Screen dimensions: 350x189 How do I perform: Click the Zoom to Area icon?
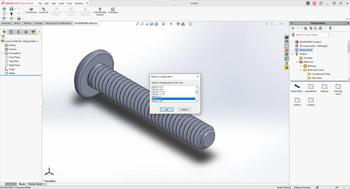[x=142, y=24]
